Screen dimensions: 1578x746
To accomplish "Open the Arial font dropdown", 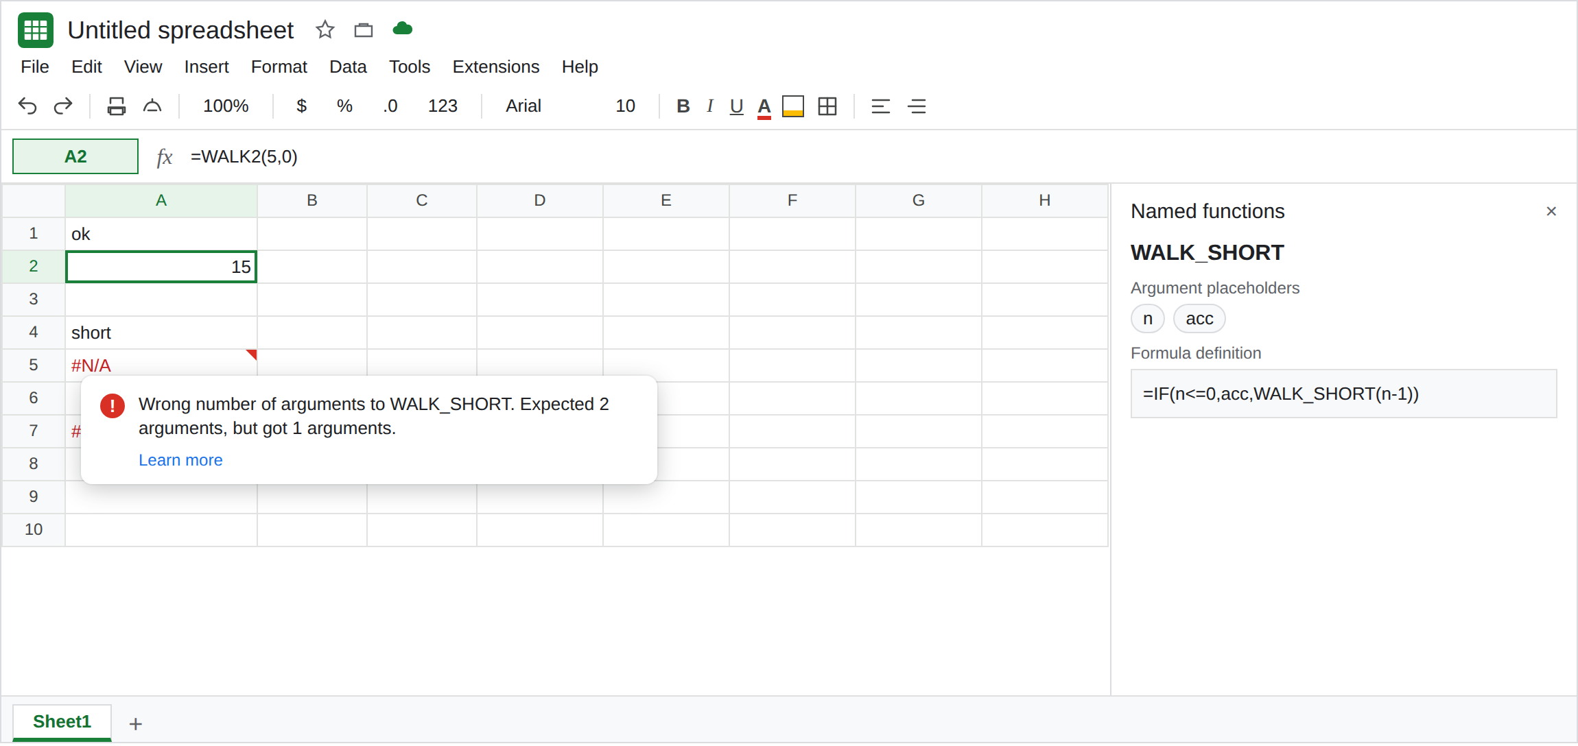I will pos(523,106).
